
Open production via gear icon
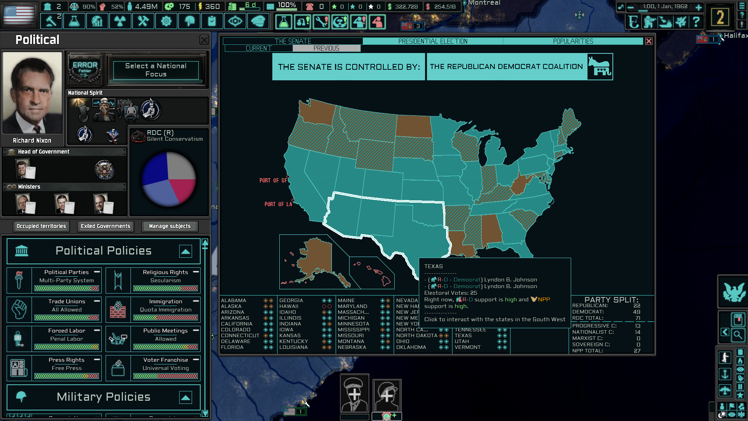[x=166, y=21]
